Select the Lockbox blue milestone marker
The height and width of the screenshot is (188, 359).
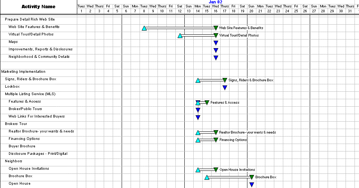[x=225, y=88]
